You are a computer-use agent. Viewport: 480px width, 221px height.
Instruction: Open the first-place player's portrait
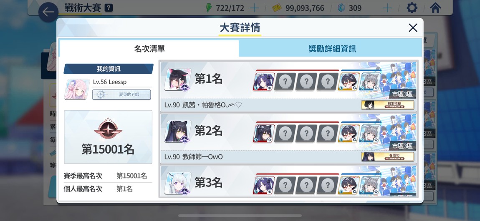coord(177,79)
